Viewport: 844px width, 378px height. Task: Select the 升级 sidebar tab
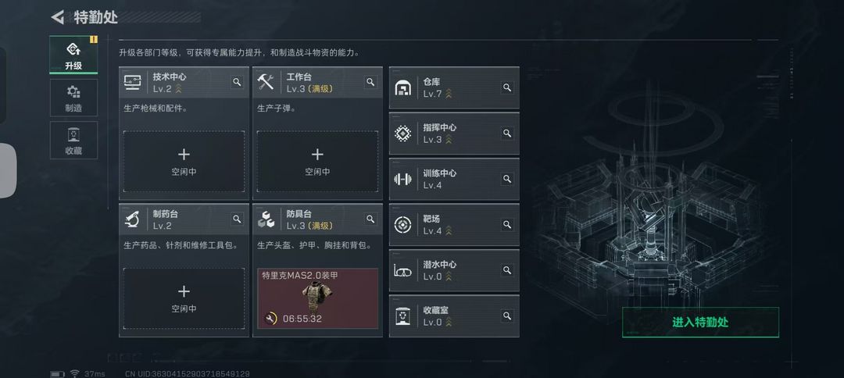73,55
